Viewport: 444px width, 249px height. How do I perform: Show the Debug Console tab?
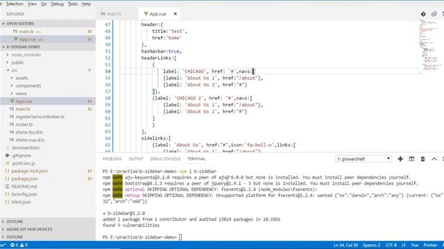[x=165, y=159]
